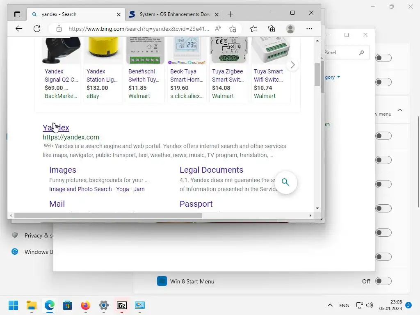Open the clock showing 23:03

coord(391,305)
